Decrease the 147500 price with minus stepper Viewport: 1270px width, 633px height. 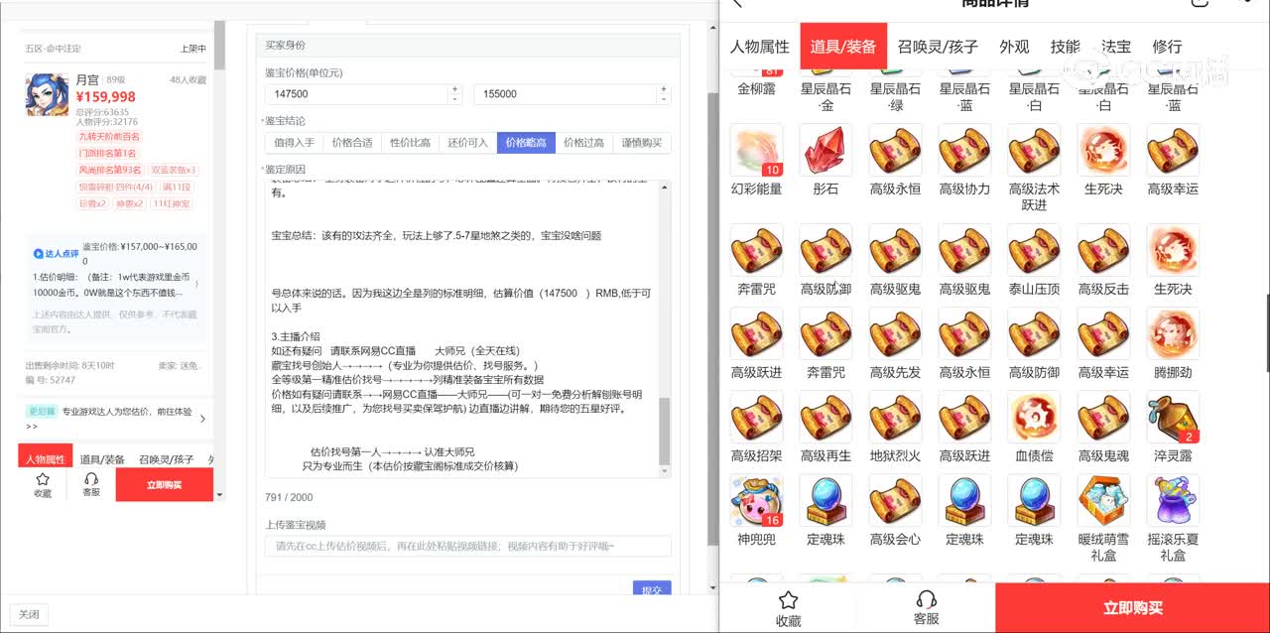(x=455, y=99)
